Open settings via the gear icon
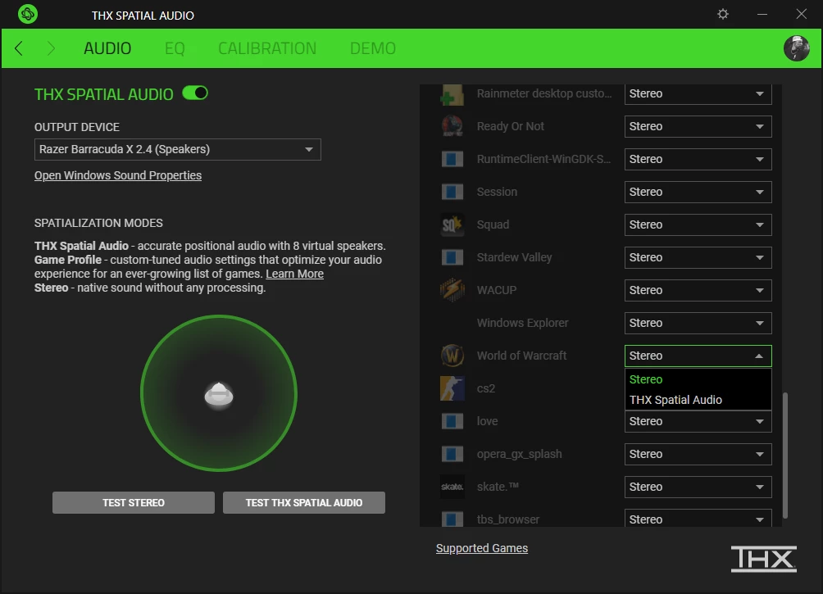Screen dimensions: 823x594 tap(723, 14)
